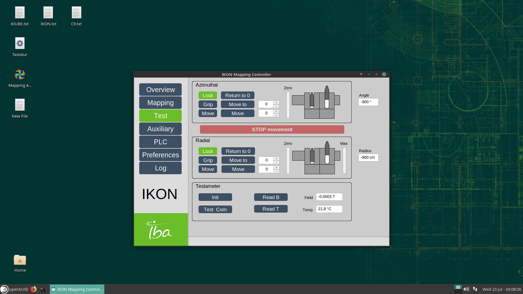Increase the Azimuthal Move step value
The height and width of the screenshot is (294, 523).
276,111
